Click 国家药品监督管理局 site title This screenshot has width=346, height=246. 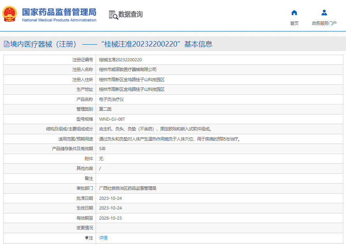(59, 12)
